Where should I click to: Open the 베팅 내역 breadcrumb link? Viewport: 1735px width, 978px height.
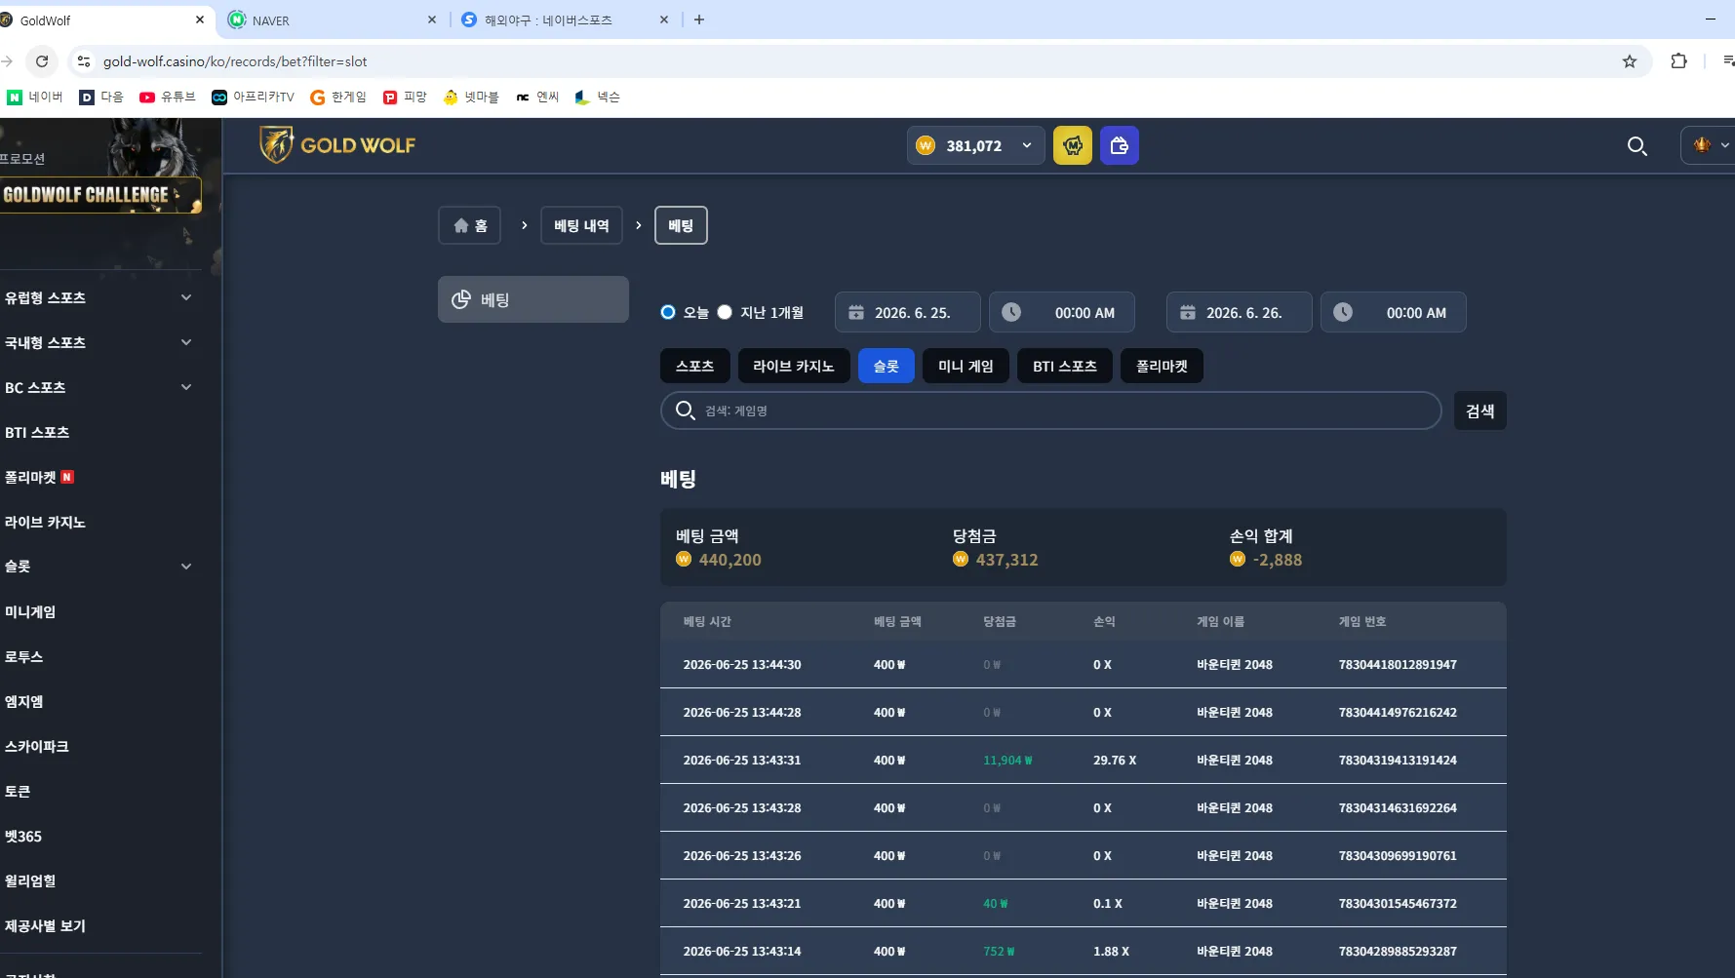click(x=581, y=225)
